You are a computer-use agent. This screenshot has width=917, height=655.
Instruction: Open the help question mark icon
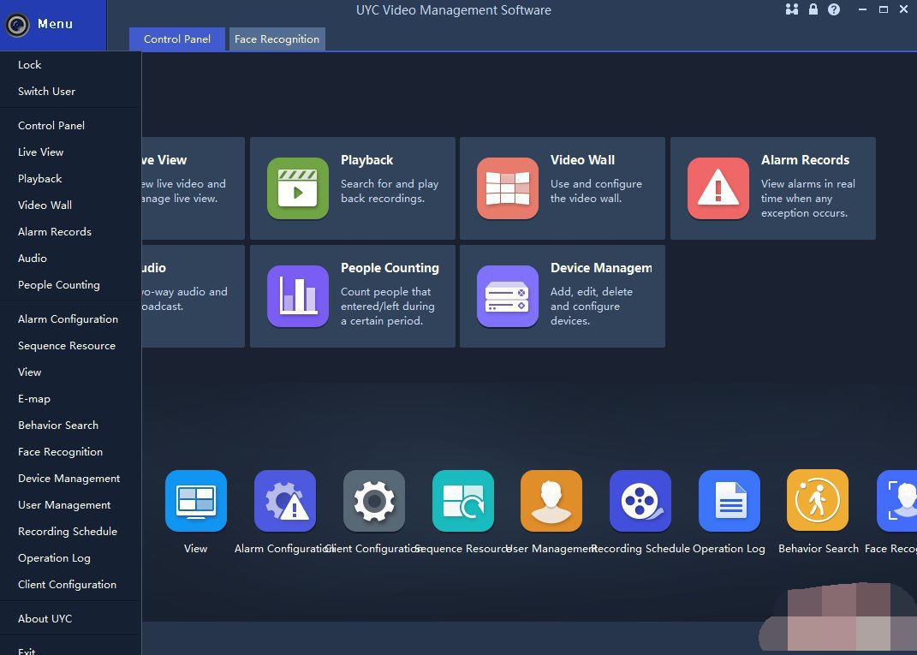coord(834,9)
